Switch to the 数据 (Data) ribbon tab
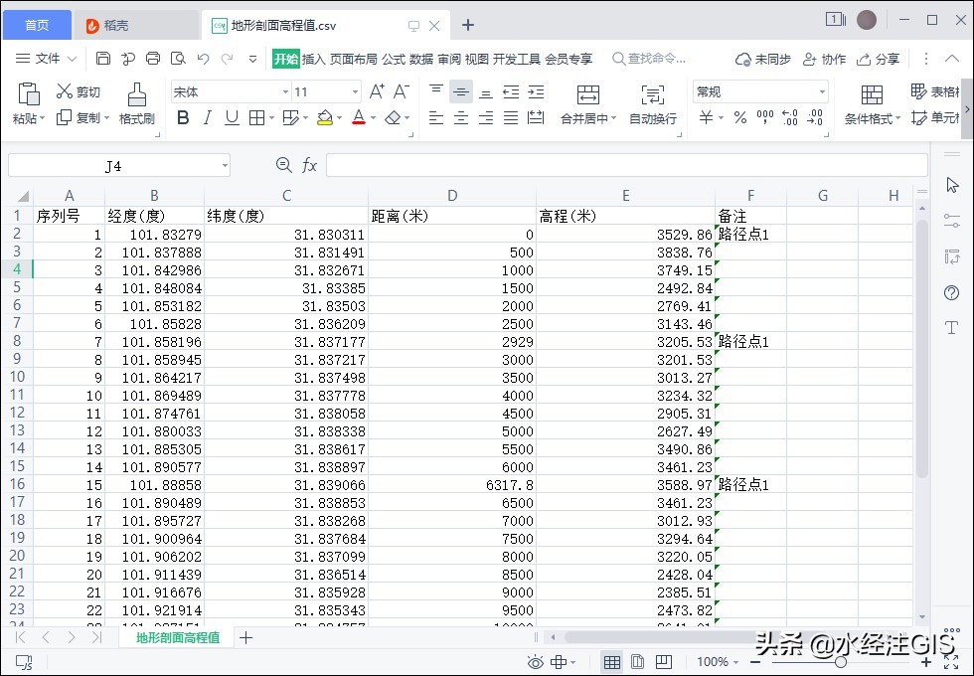 (x=421, y=59)
